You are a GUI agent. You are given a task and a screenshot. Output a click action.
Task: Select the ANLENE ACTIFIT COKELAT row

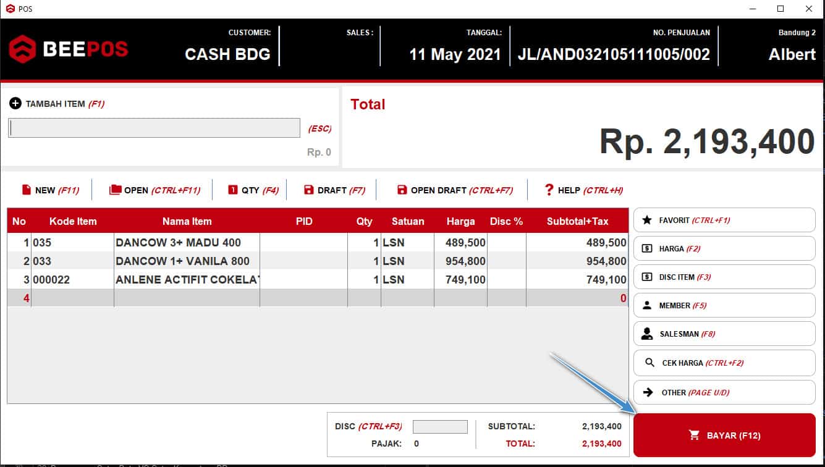click(318, 279)
